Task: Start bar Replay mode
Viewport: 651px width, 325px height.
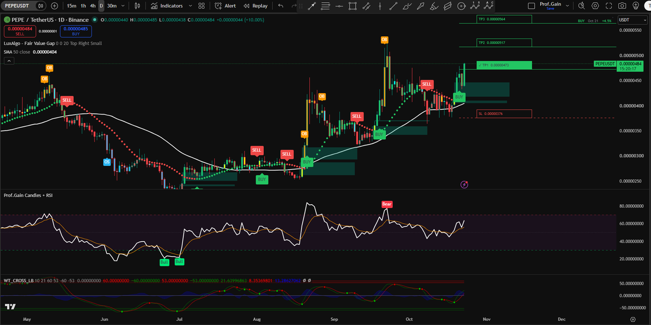Action: pyautogui.click(x=256, y=5)
